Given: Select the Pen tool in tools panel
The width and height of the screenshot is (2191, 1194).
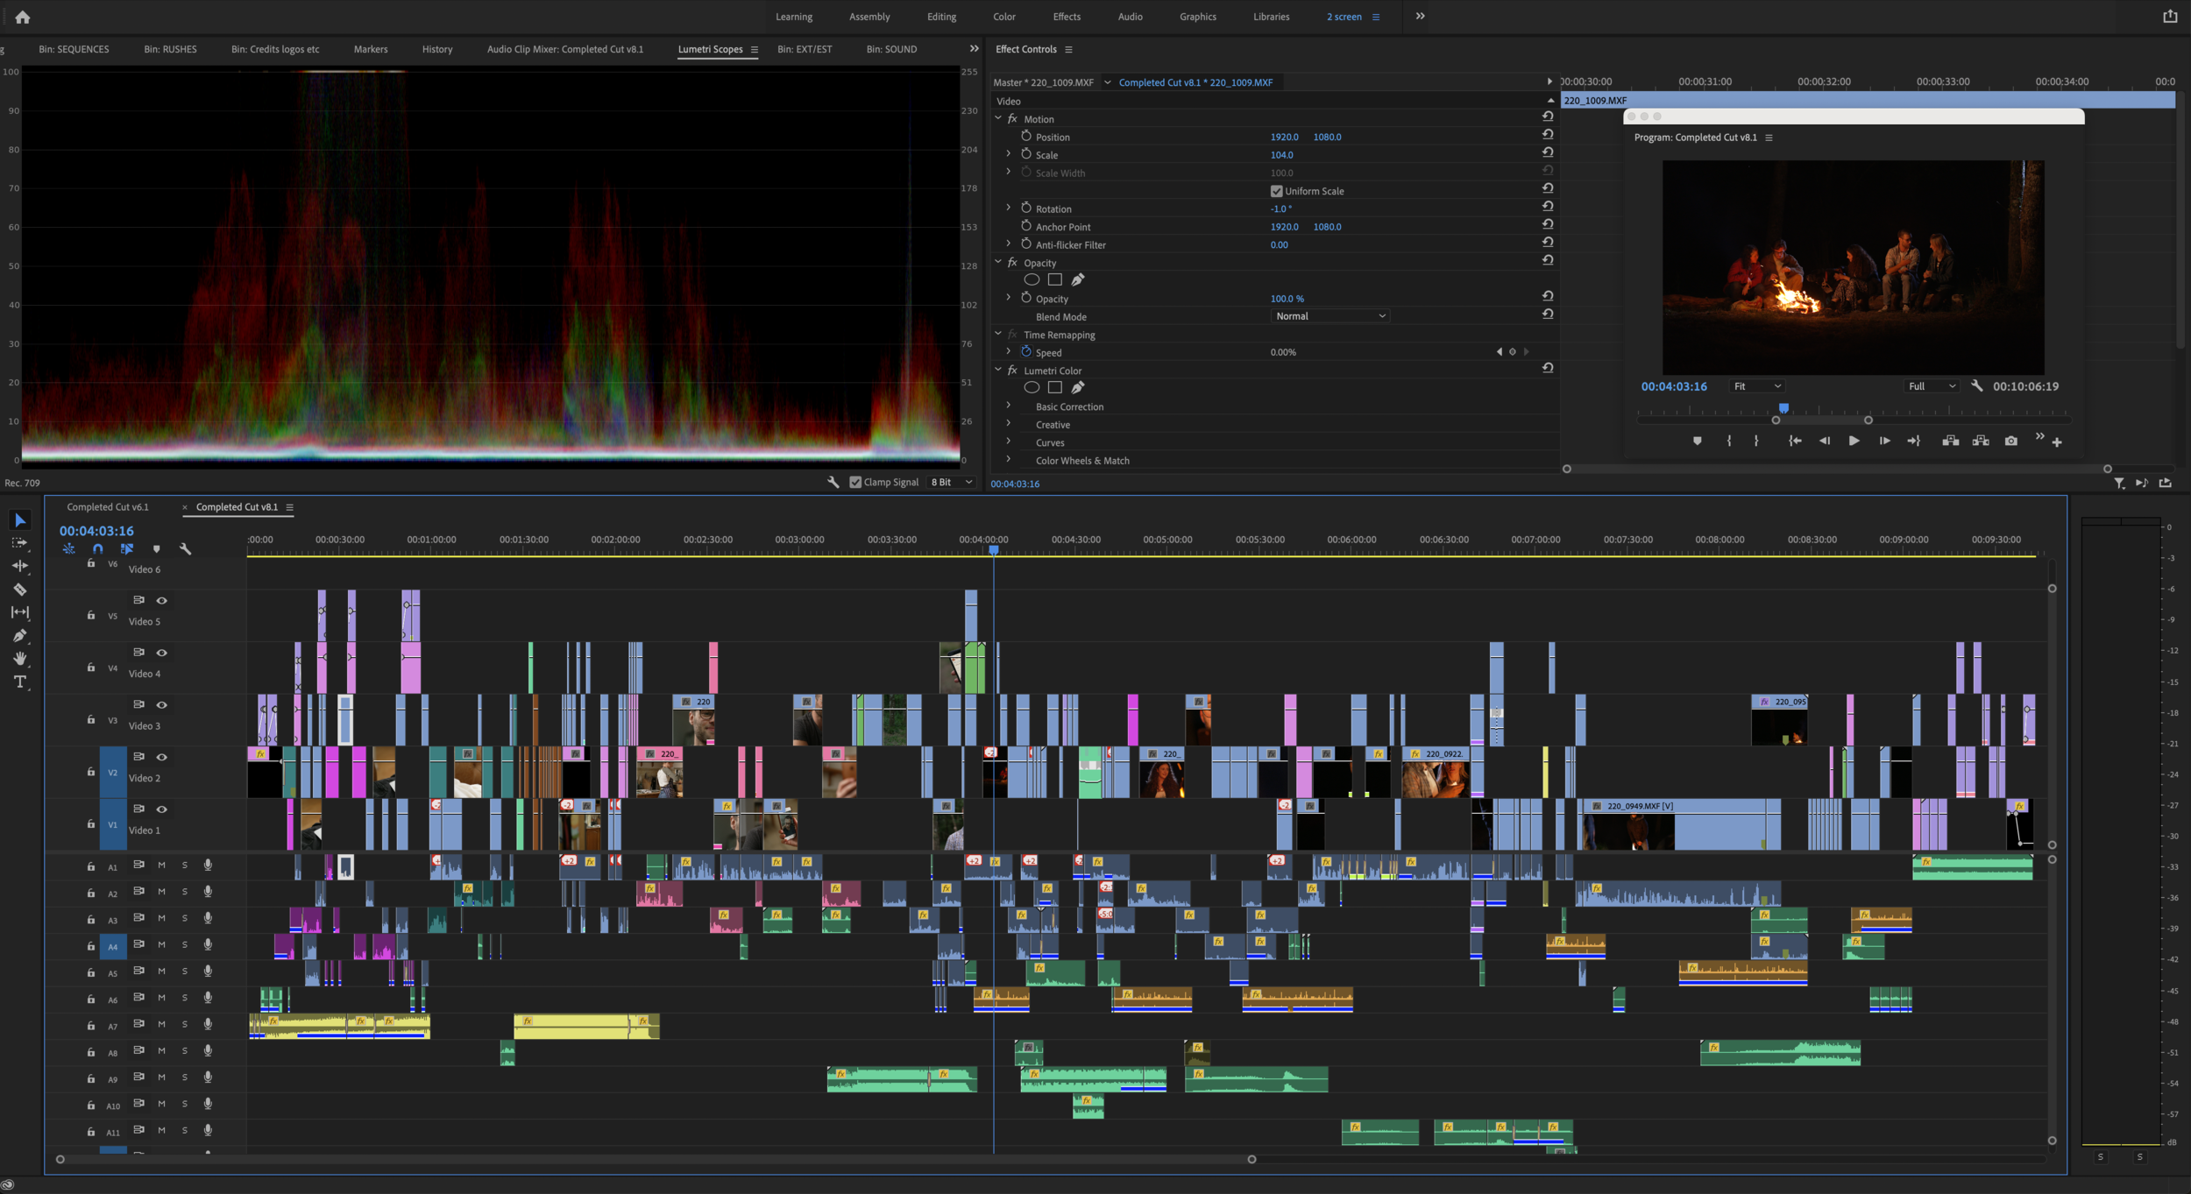Looking at the screenshot, I should (19, 635).
